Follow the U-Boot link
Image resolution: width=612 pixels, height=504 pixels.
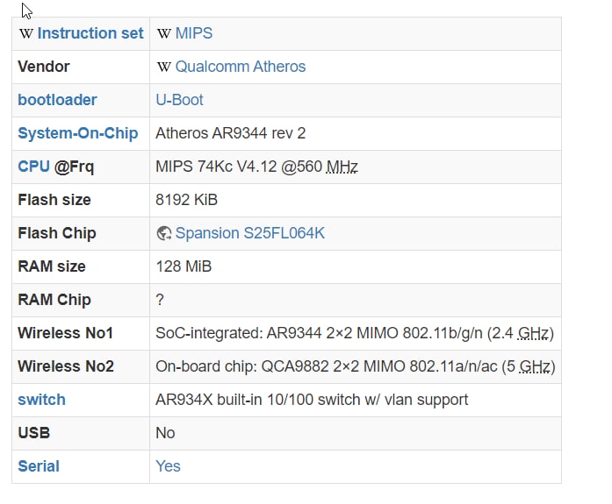179,100
